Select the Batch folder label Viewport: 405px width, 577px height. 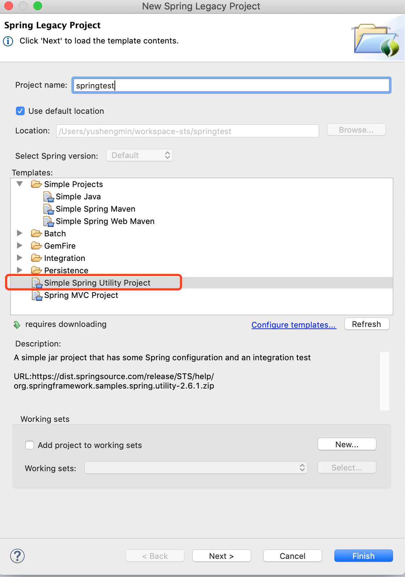point(55,234)
